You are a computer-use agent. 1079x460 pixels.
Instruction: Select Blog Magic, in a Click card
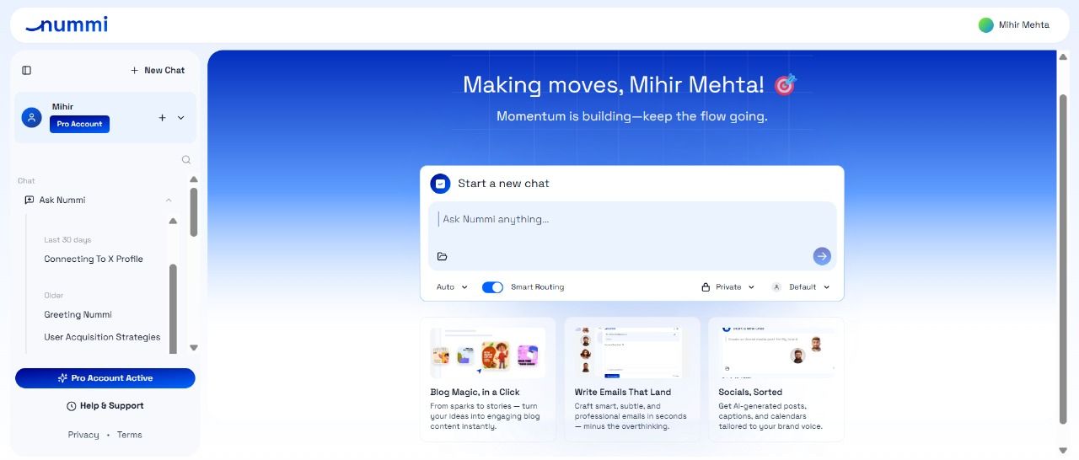(x=487, y=379)
